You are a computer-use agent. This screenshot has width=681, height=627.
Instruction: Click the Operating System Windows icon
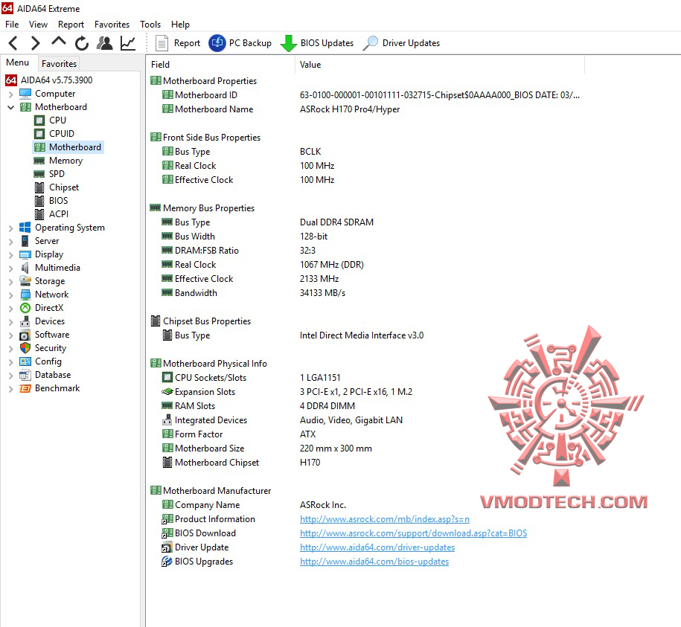click(25, 228)
